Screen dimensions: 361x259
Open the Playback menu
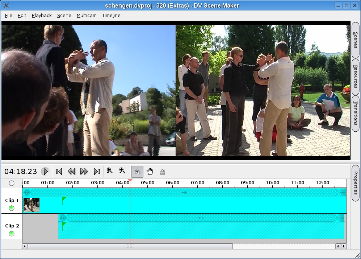click(42, 16)
